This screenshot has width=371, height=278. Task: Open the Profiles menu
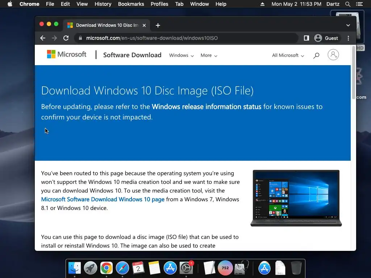point(159,4)
